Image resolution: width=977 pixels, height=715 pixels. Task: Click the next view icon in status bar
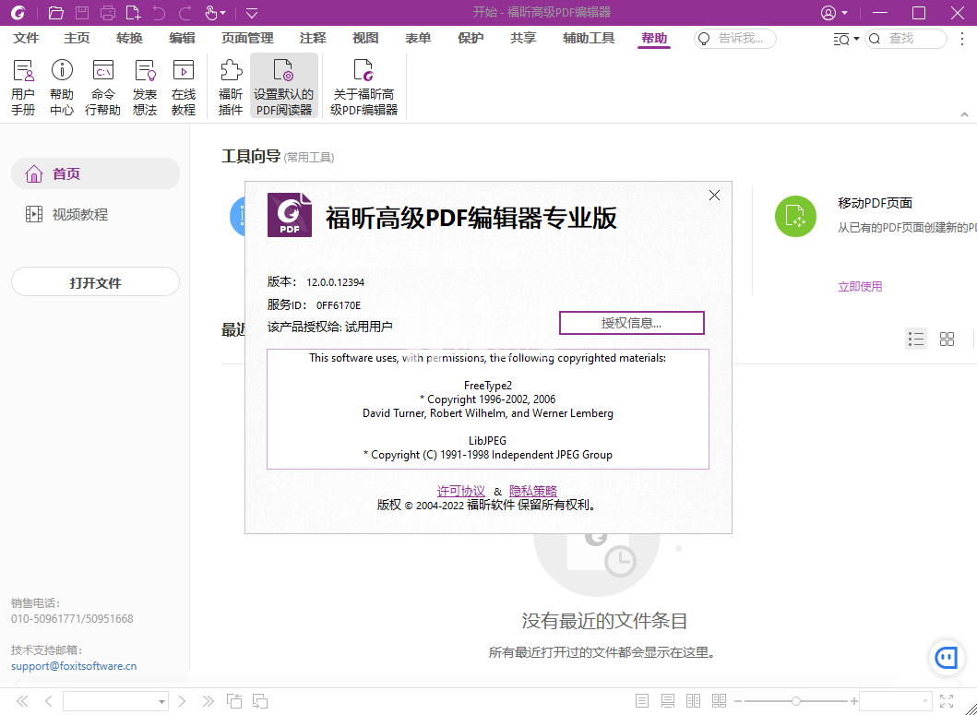(x=260, y=701)
